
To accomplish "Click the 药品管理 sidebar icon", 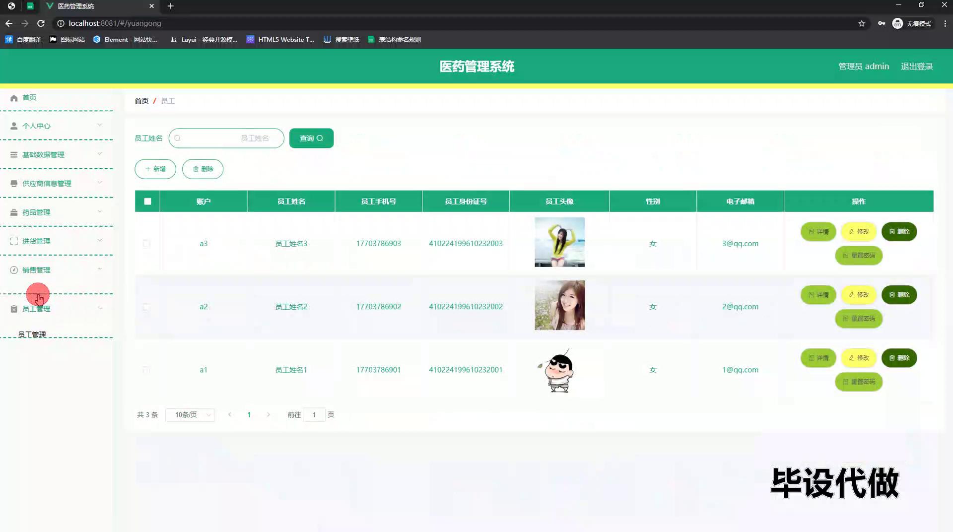I will [14, 212].
